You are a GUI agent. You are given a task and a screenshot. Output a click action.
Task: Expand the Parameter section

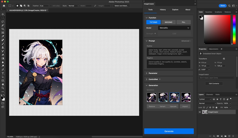147,73
